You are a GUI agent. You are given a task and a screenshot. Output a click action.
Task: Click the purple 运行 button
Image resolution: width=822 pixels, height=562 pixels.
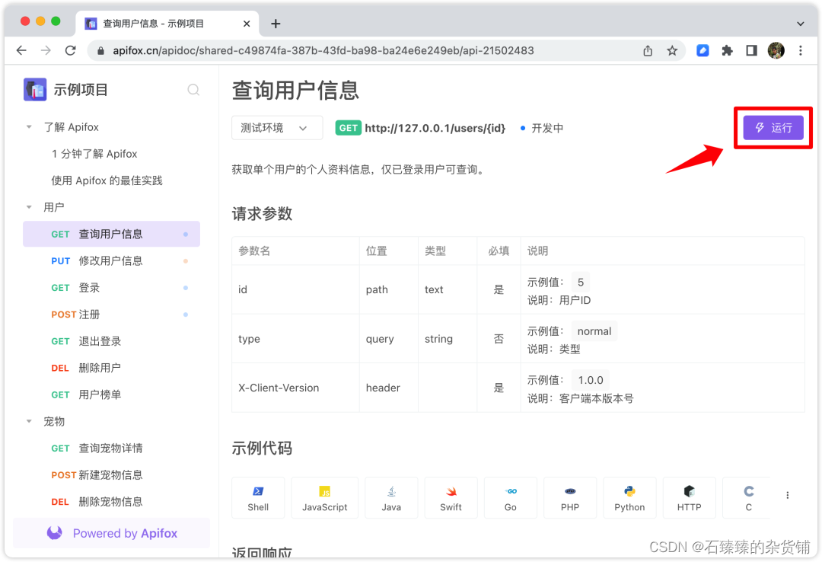pyautogui.click(x=773, y=128)
